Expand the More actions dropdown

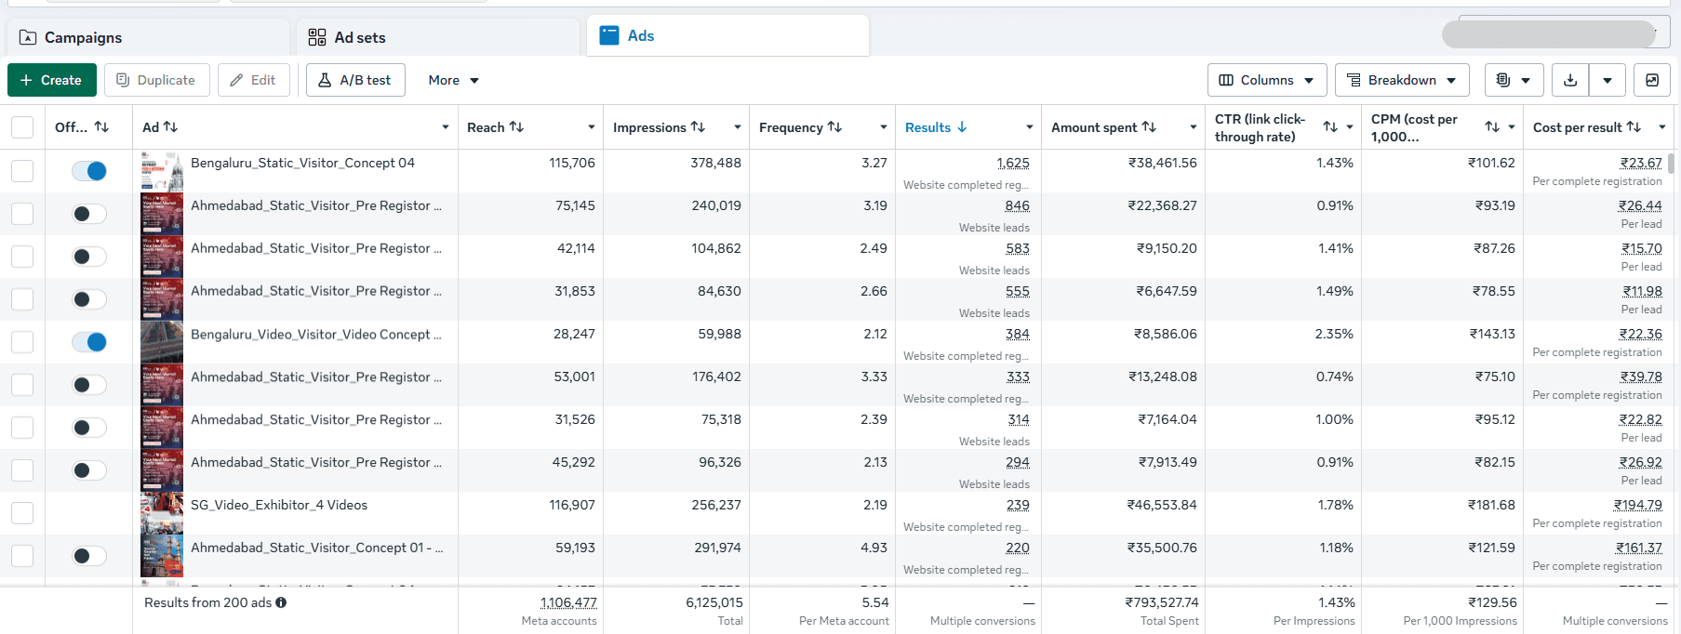(453, 80)
